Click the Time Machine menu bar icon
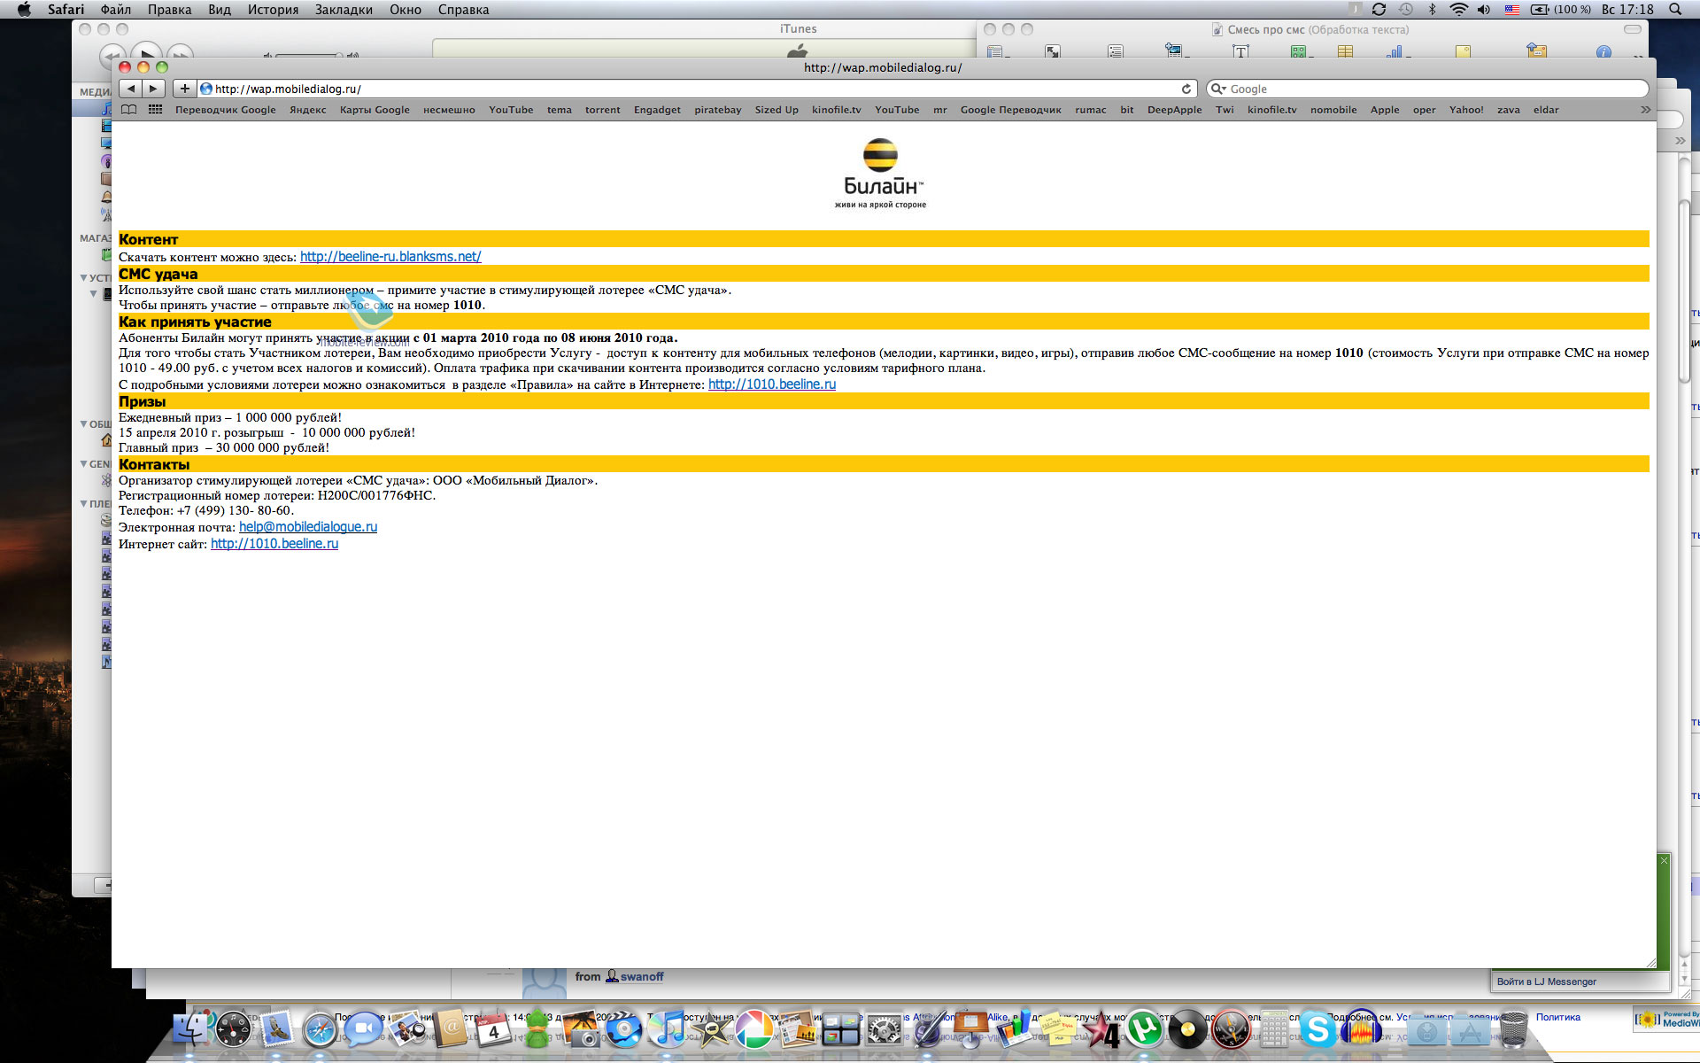1700x1063 pixels. click(x=1406, y=10)
